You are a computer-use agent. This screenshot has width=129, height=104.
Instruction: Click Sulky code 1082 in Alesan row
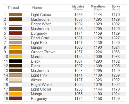116,80
